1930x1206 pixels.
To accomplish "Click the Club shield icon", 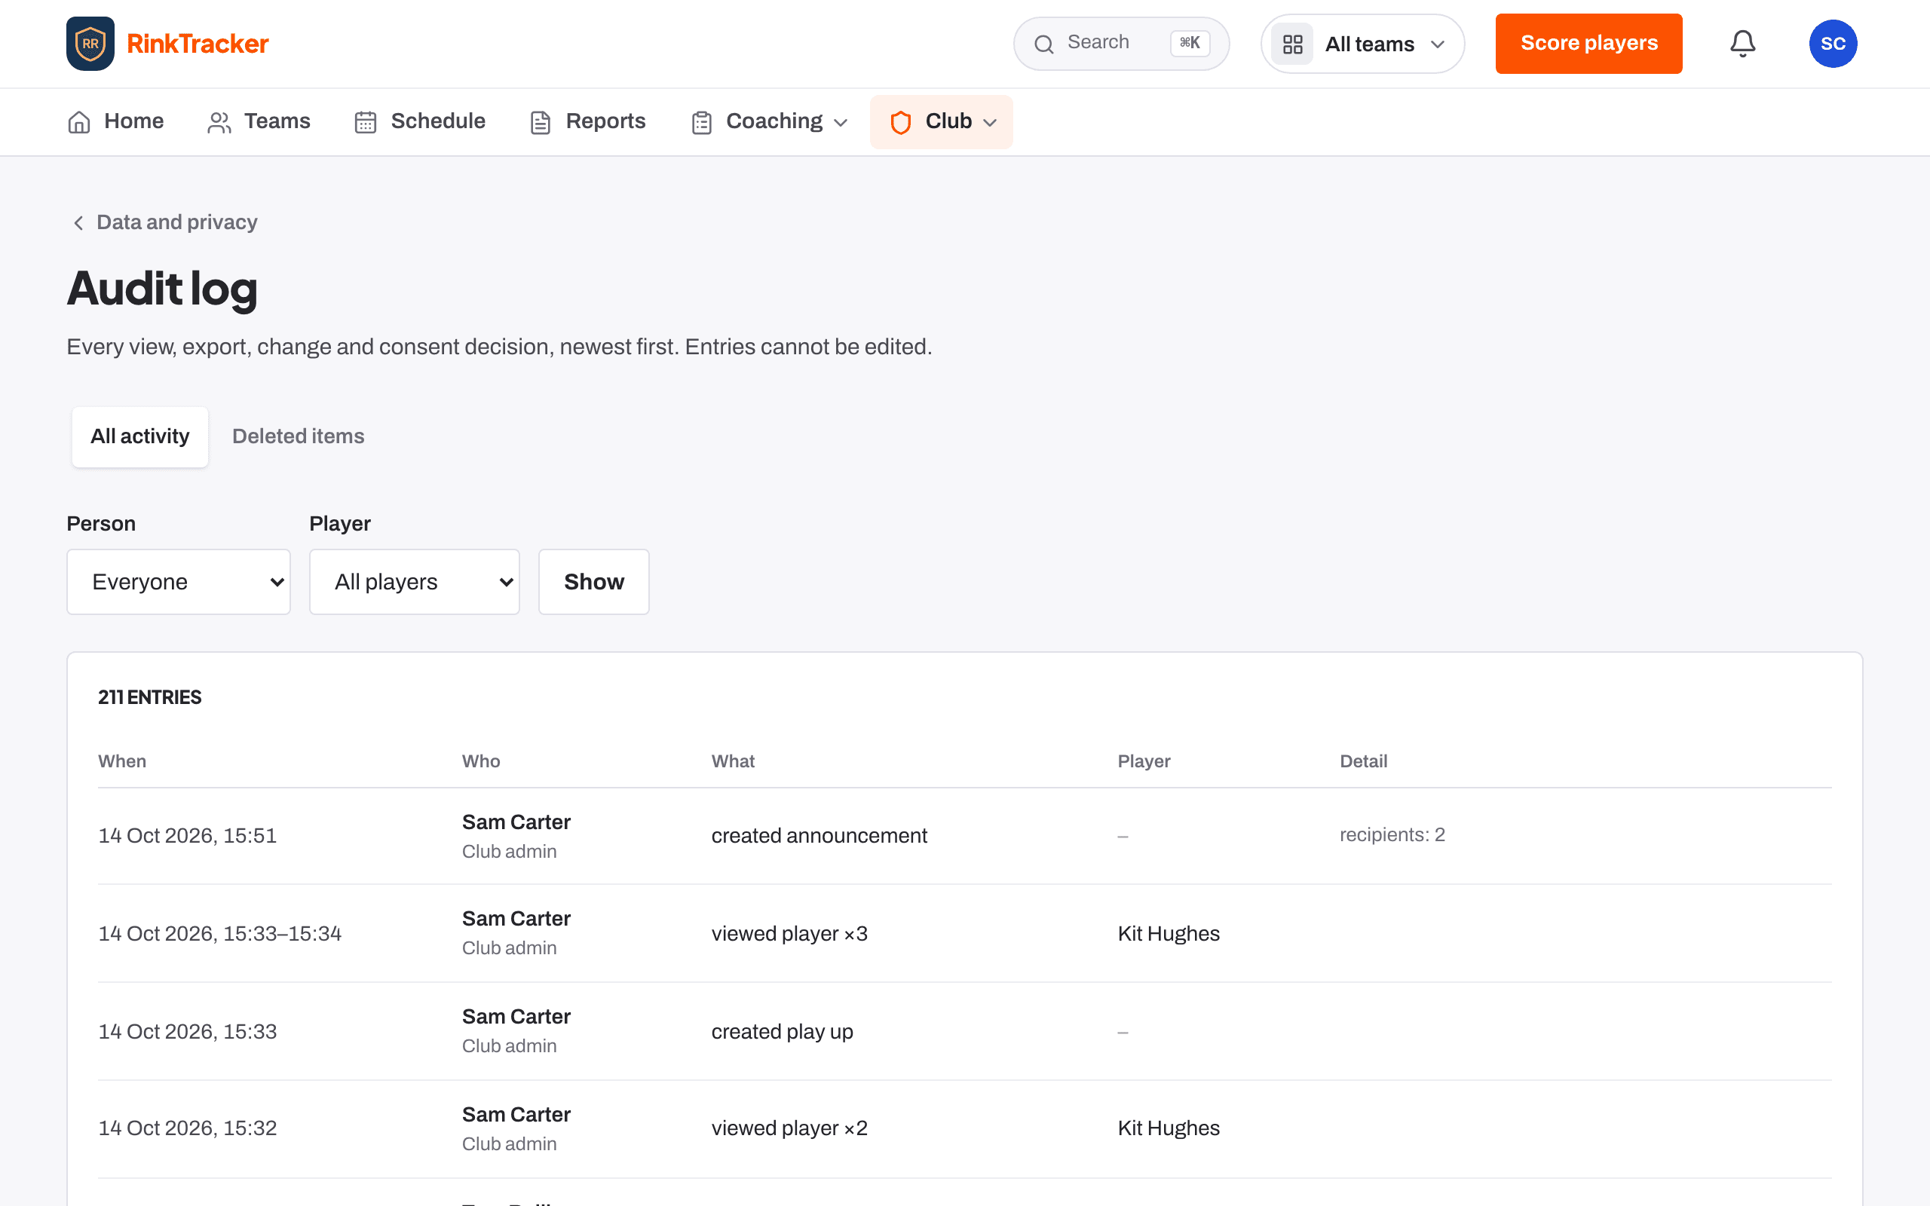I will click(900, 122).
